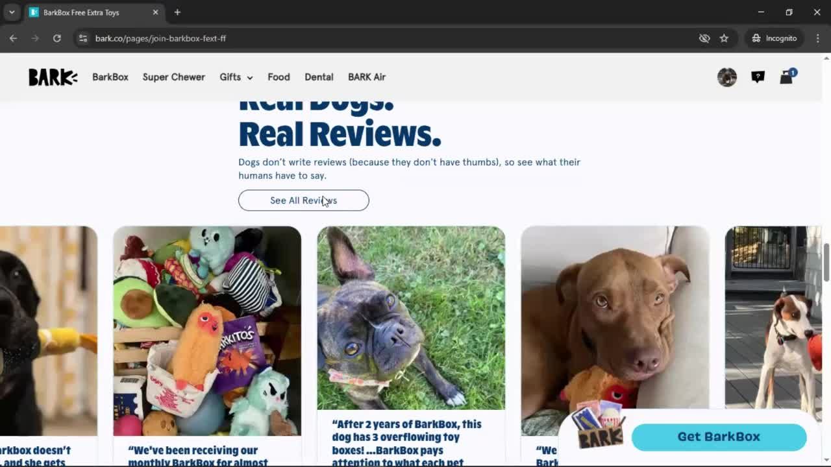This screenshot has width=831, height=467.
Task: Click the tracking protection eye icon
Action: [704, 38]
